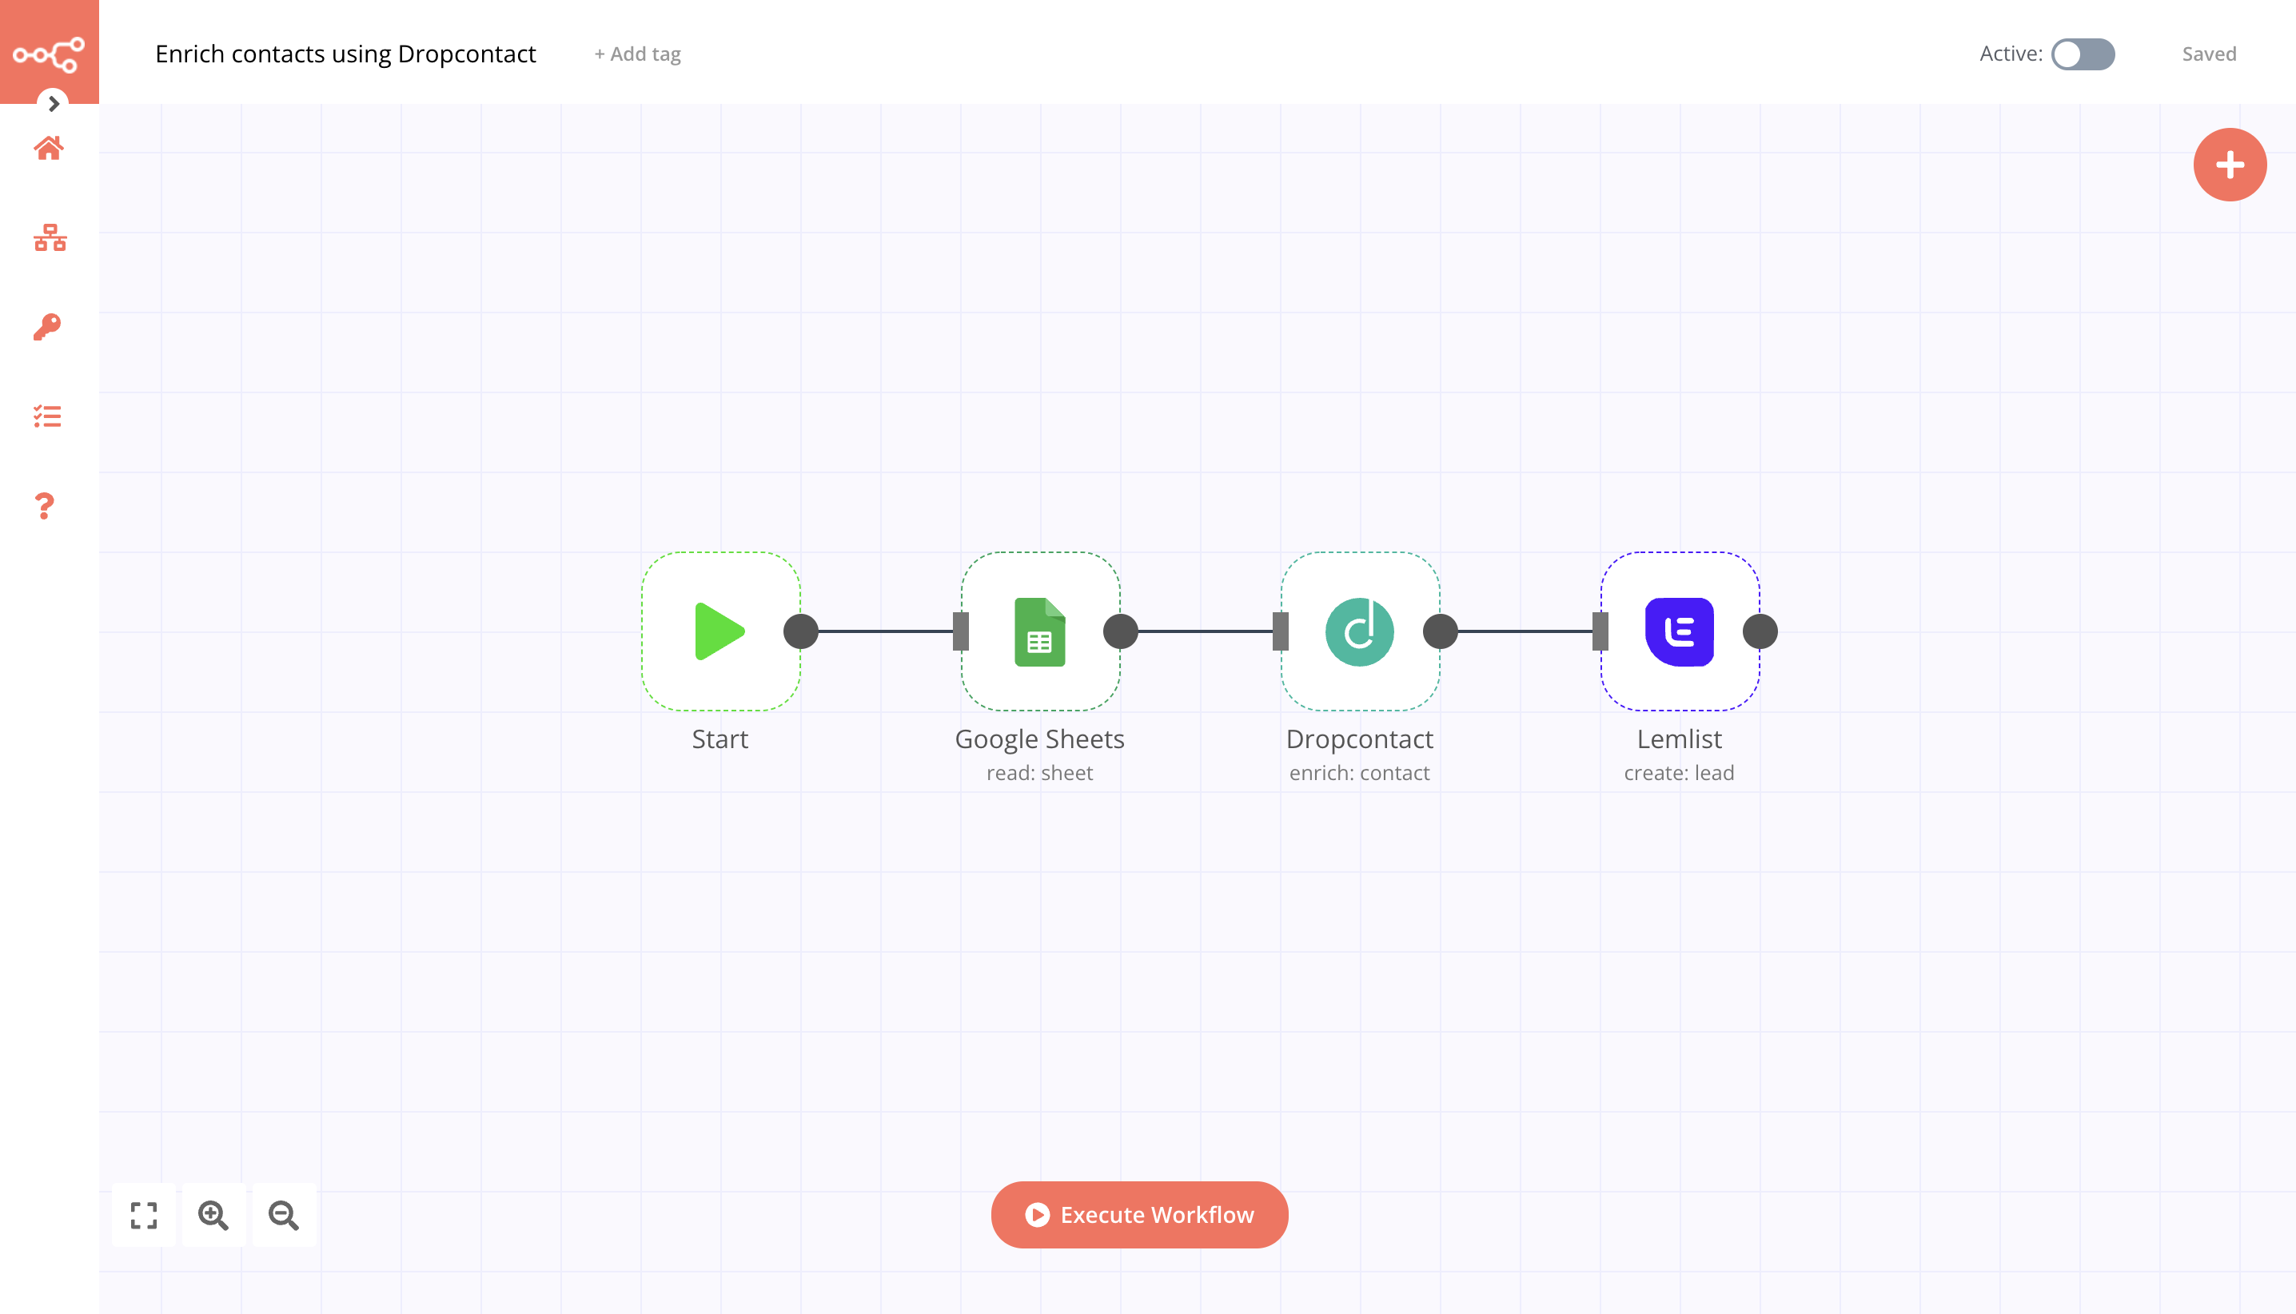The width and height of the screenshot is (2296, 1314).
Task: Add a tag to the workflow
Action: pos(636,54)
